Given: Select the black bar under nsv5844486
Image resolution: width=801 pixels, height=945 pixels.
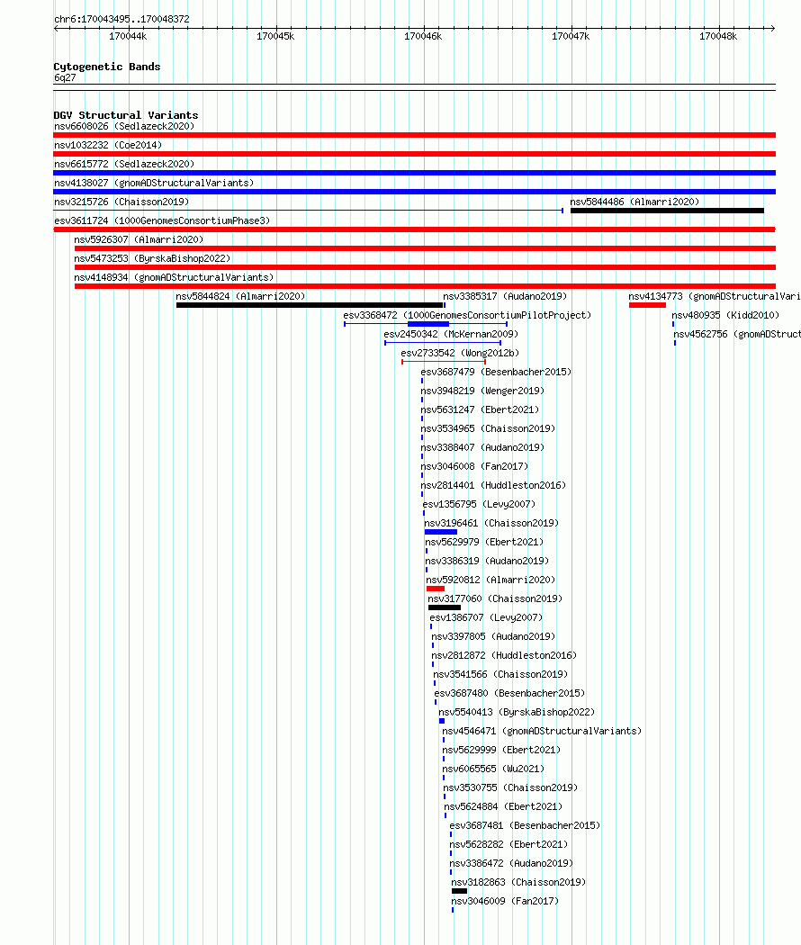Looking at the screenshot, I should [667, 211].
